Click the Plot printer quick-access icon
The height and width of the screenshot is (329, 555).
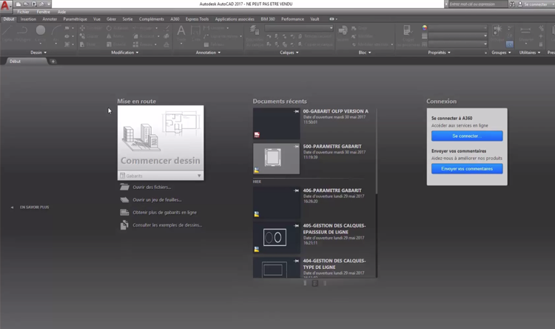pyautogui.click(x=41, y=4)
